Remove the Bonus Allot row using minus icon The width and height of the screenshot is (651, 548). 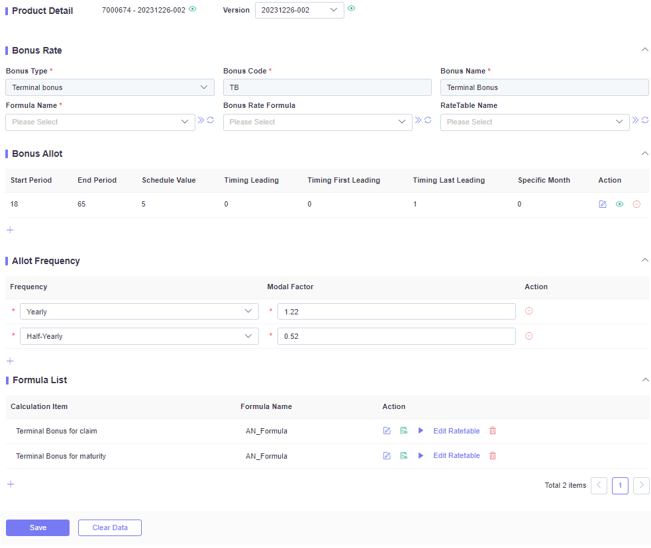click(x=636, y=204)
